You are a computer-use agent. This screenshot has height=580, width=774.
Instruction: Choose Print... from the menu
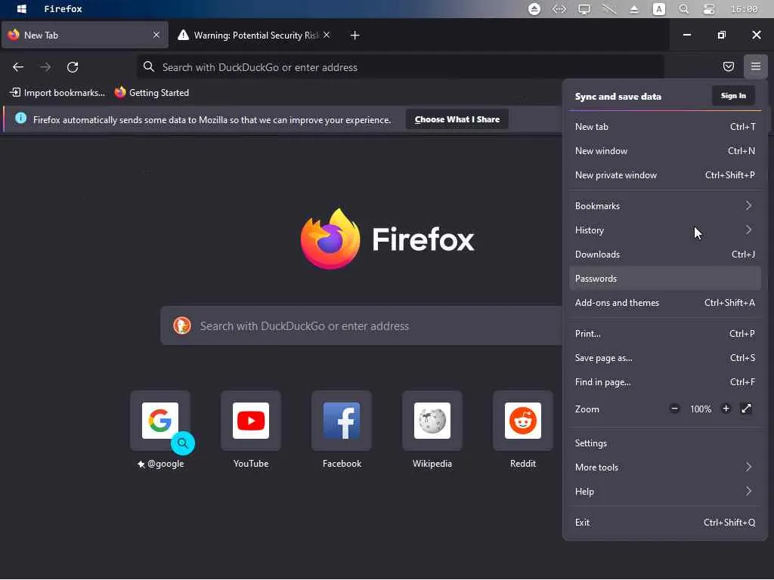pyautogui.click(x=665, y=334)
